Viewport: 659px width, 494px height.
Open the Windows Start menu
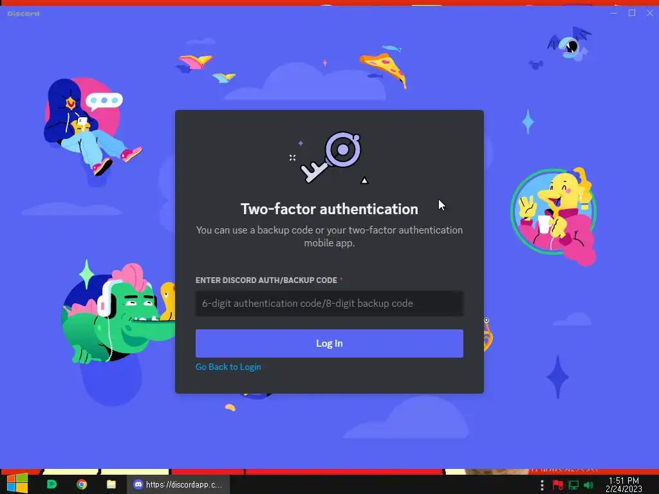click(17, 484)
